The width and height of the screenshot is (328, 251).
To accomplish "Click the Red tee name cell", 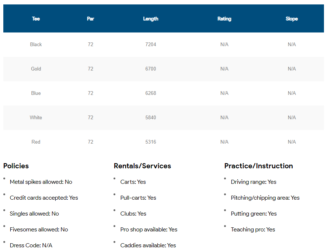I will pyautogui.click(x=36, y=142).
